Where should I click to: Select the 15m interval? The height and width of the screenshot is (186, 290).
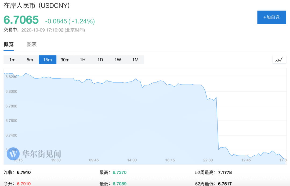48,60
